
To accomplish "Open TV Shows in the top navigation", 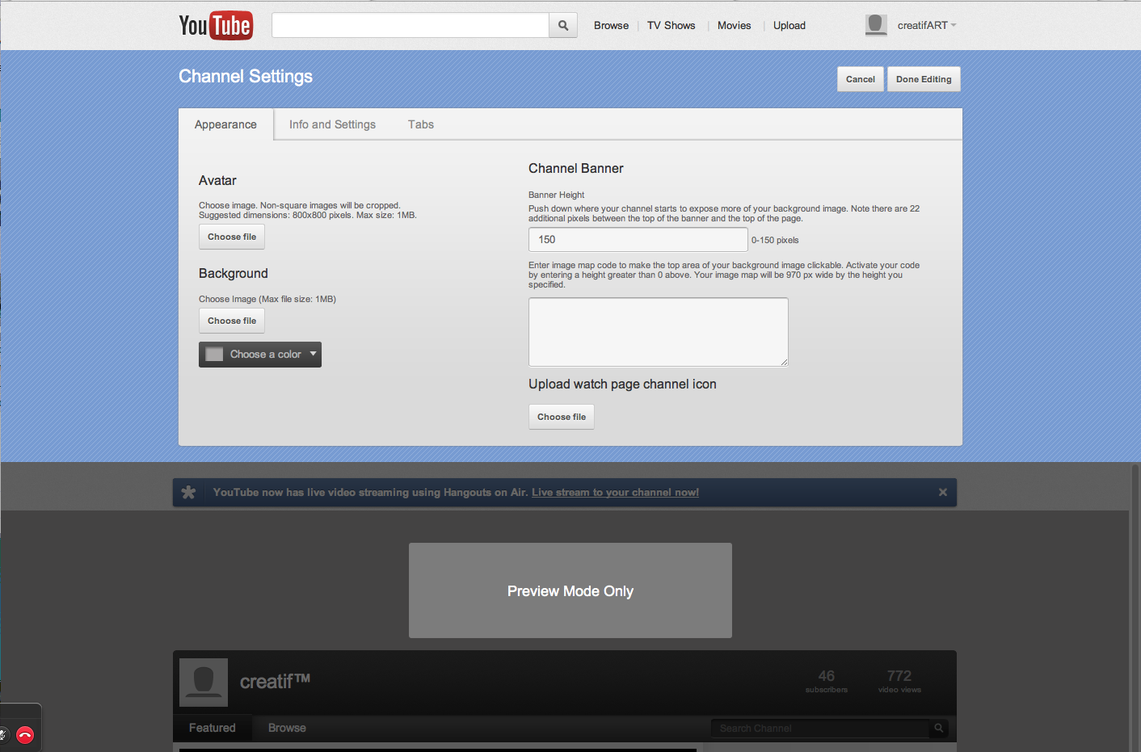I will (671, 25).
